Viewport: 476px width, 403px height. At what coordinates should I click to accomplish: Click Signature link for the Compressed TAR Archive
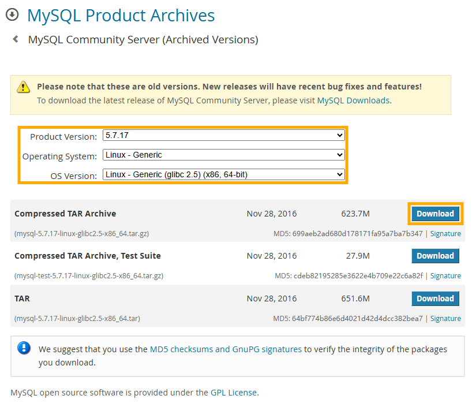click(x=445, y=233)
